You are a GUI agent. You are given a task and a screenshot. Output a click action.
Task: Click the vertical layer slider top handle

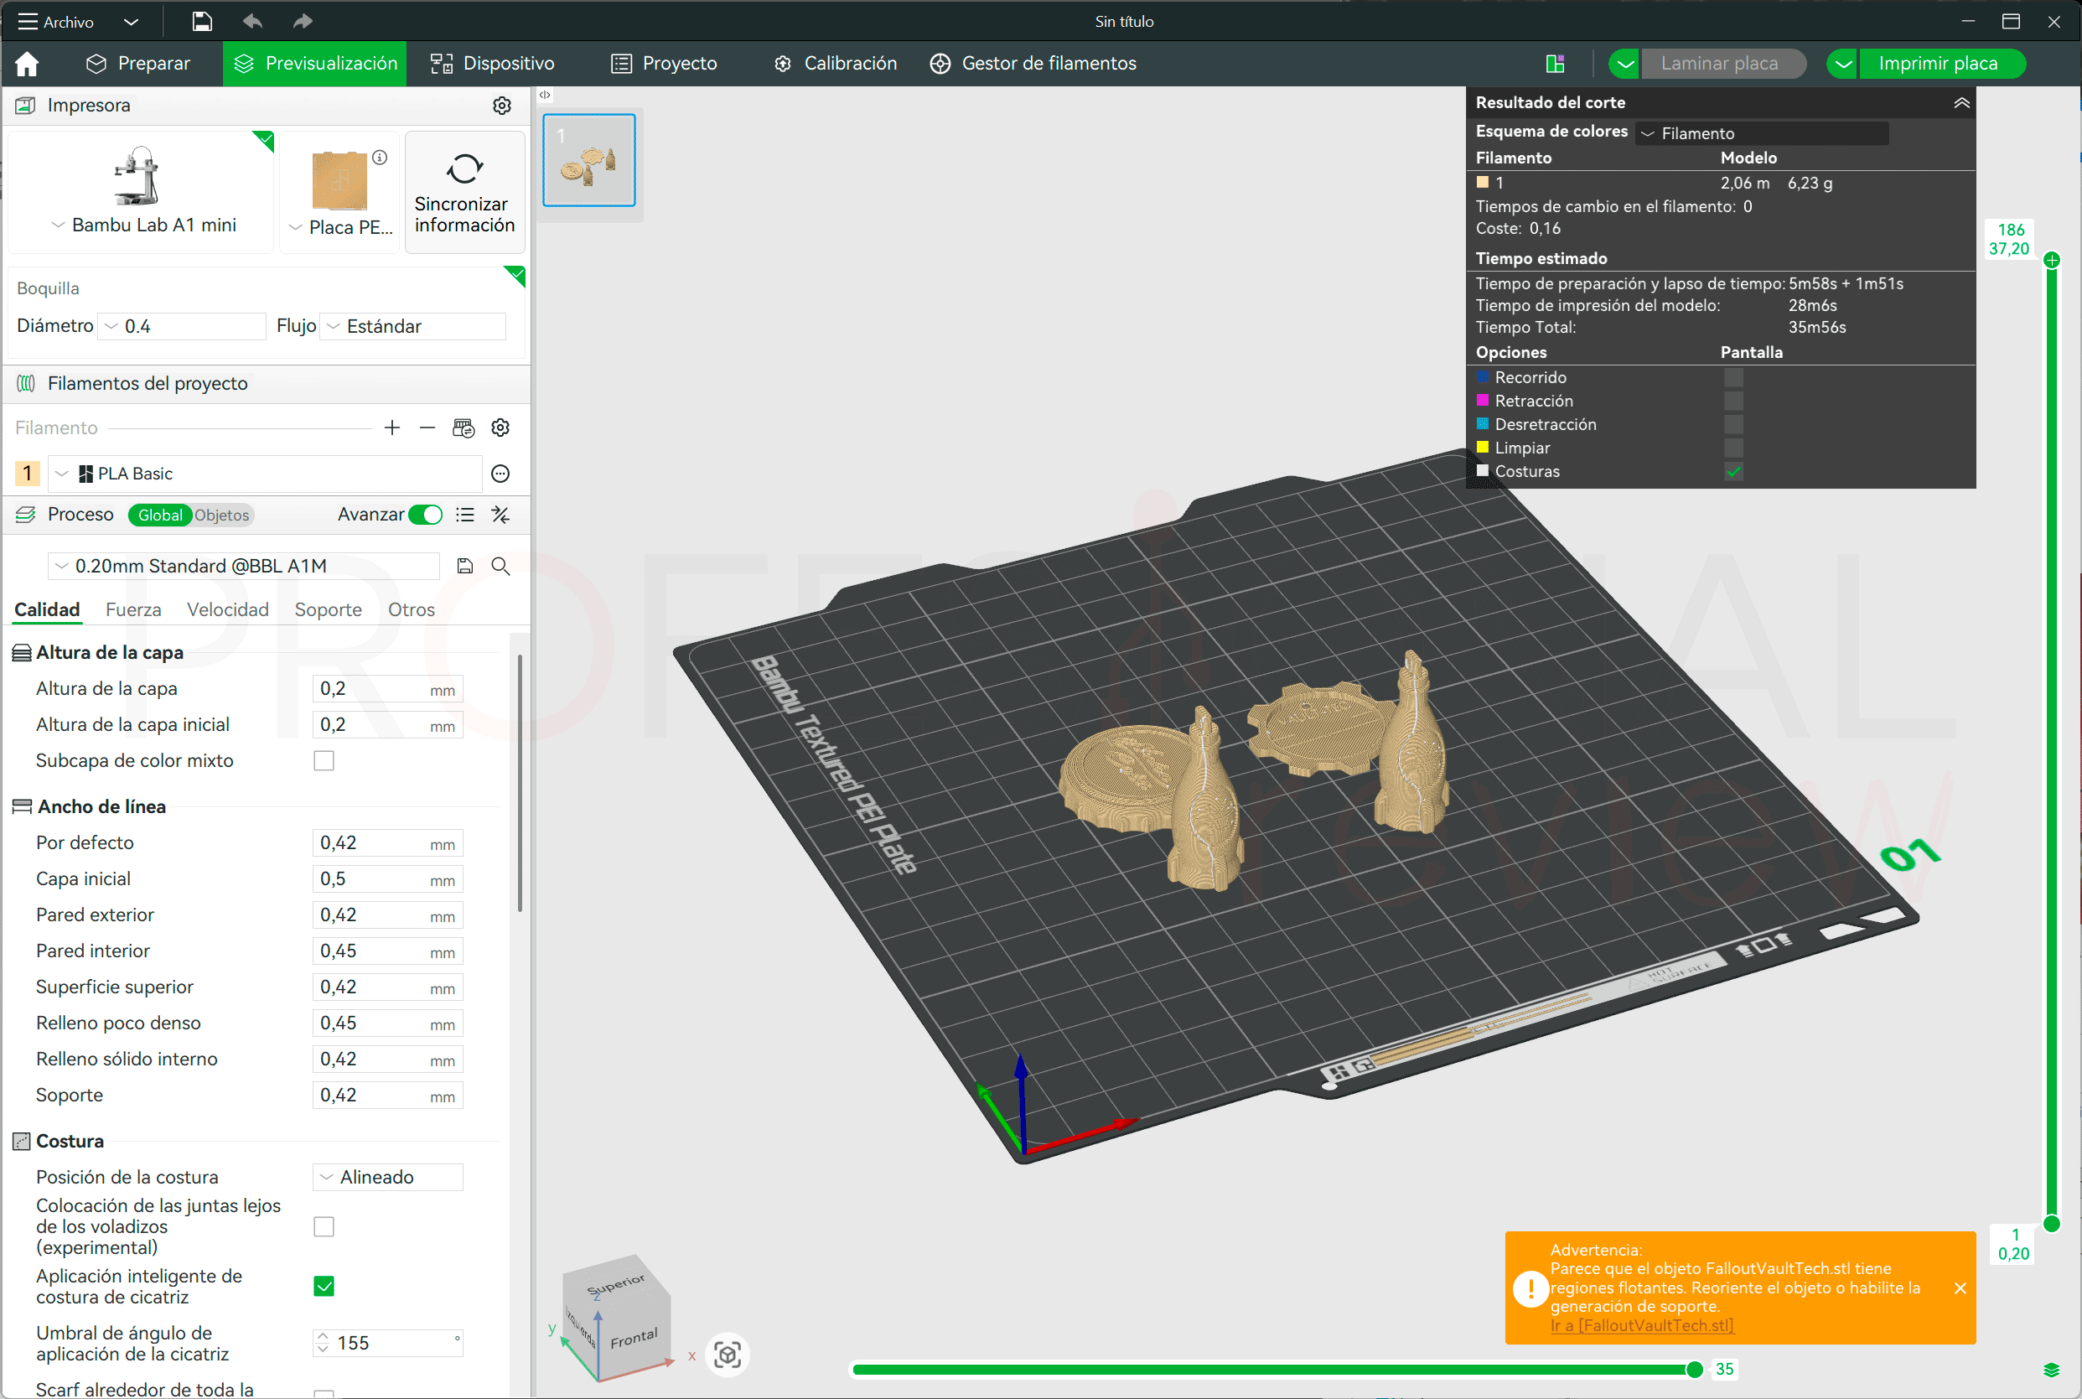[x=2052, y=261]
